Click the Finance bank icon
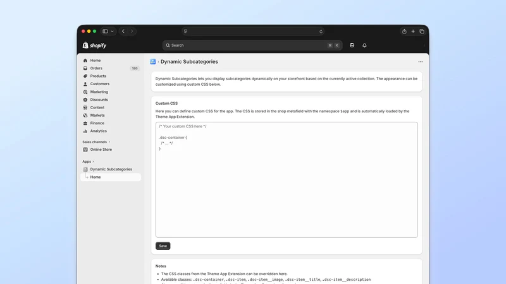This screenshot has height=284, width=506. pos(85,123)
